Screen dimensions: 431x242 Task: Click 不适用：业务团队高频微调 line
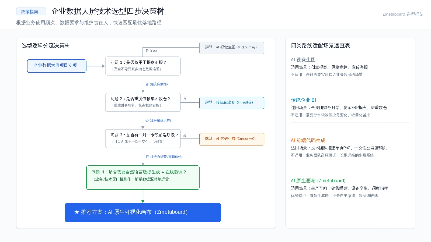(332, 155)
